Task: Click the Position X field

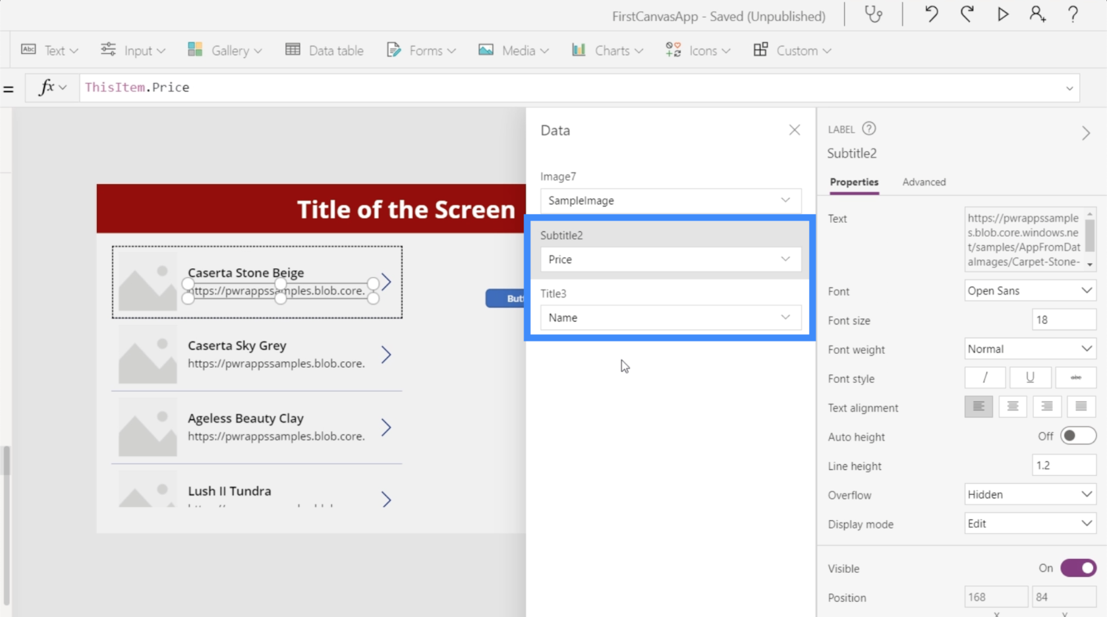Action: tap(996, 597)
